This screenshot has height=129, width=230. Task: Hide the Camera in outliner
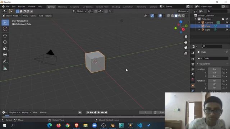pos(227,23)
